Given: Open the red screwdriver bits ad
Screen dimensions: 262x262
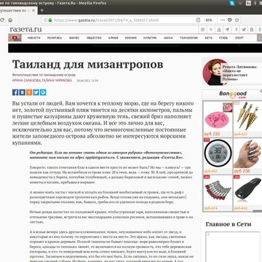Looking at the screenshot, I should [x=218, y=191].
